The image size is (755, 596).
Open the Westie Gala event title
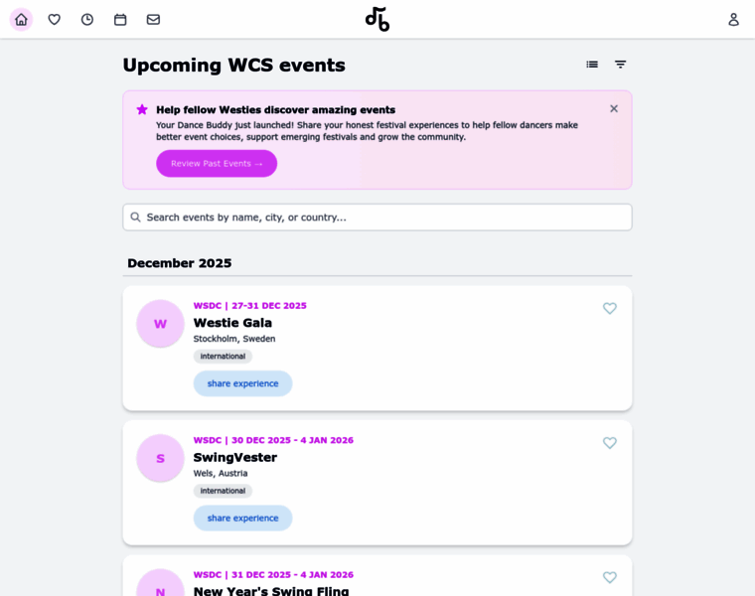tap(232, 323)
